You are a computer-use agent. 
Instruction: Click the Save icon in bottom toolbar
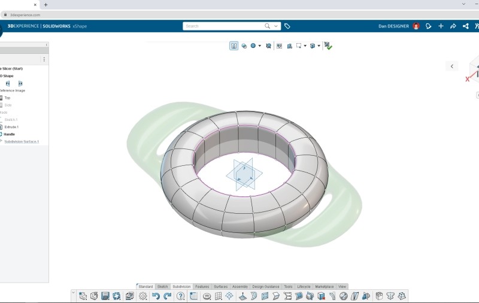click(x=105, y=296)
